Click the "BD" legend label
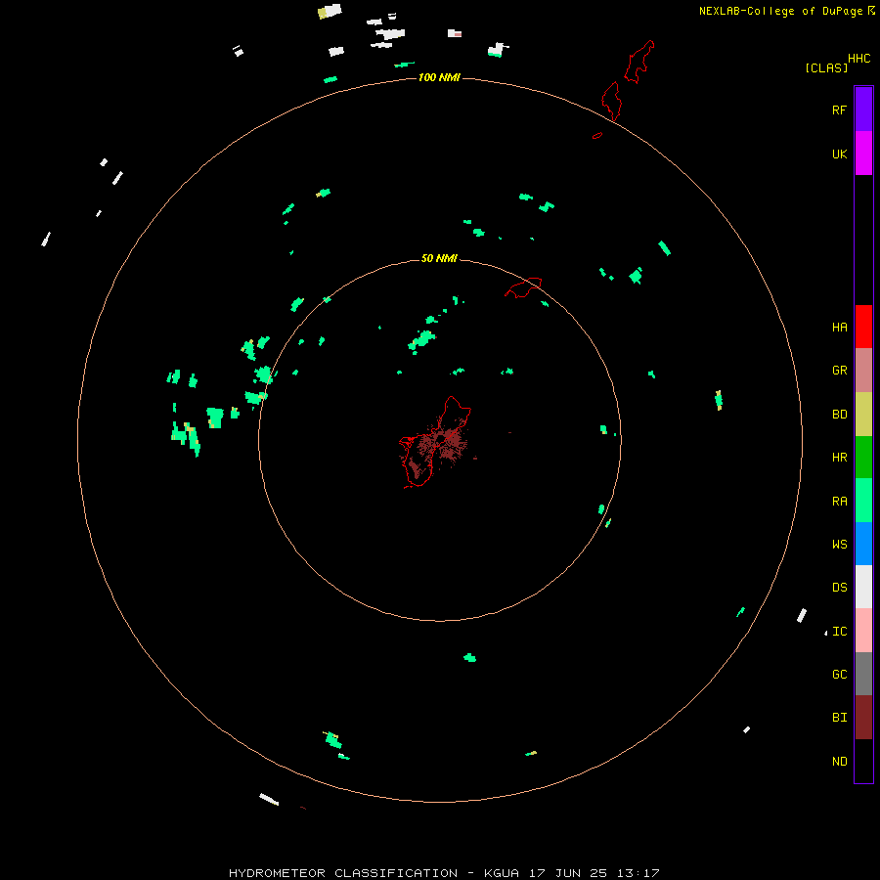880x880 pixels. (x=839, y=415)
